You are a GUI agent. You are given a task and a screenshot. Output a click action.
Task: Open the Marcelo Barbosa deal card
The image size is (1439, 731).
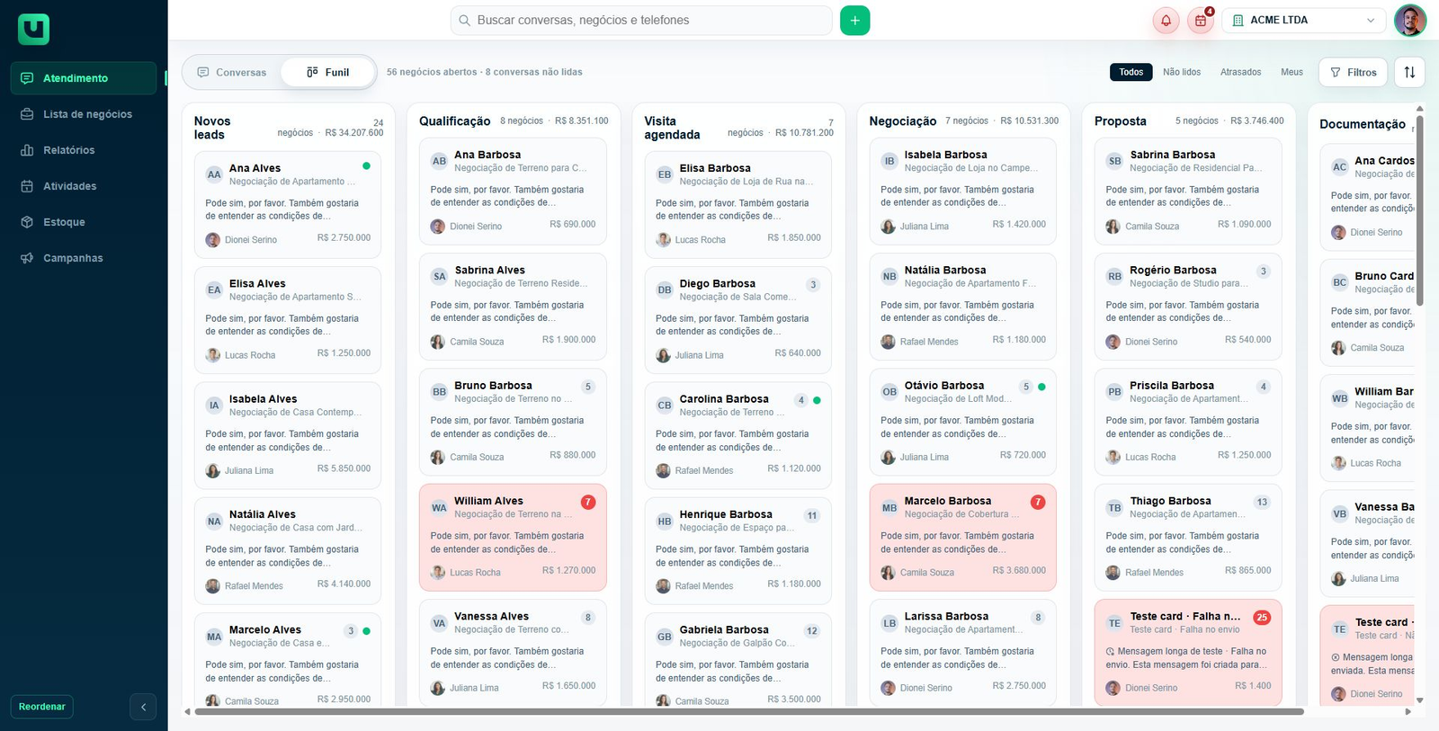pyautogui.click(x=963, y=537)
